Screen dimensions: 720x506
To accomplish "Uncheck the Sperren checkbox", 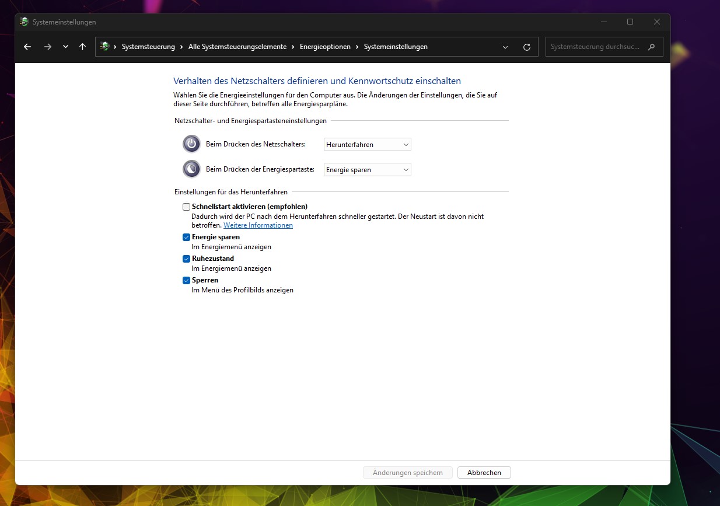I will pyautogui.click(x=187, y=280).
